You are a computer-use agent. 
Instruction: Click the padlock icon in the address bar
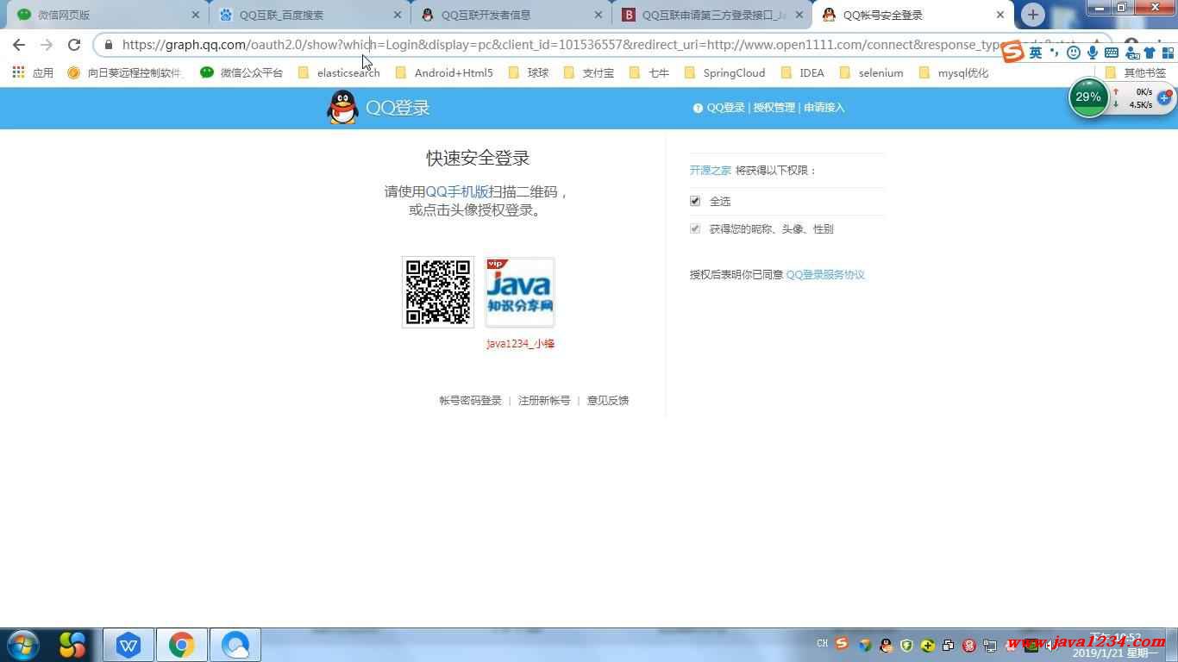coord(109,45)
